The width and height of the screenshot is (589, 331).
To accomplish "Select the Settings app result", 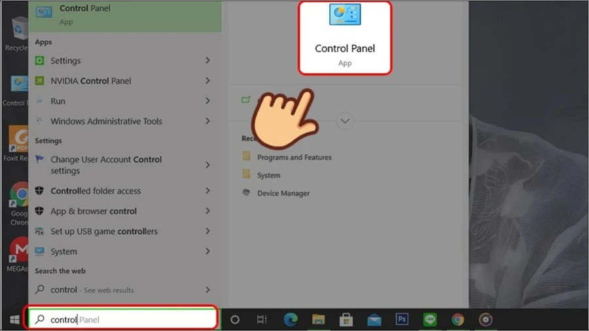I will coord(125,60).
